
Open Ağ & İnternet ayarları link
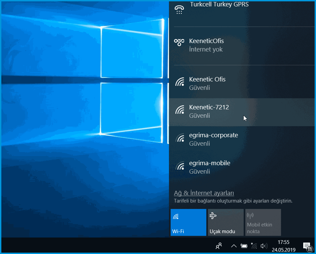pos(204,193)
